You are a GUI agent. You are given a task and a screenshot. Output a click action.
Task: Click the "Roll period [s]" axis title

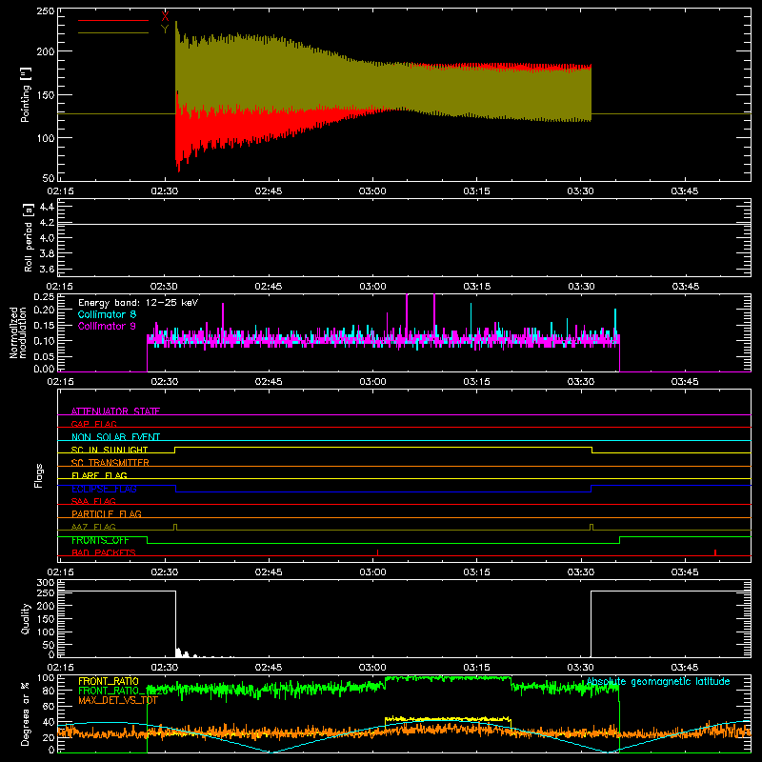click(28, 237)
